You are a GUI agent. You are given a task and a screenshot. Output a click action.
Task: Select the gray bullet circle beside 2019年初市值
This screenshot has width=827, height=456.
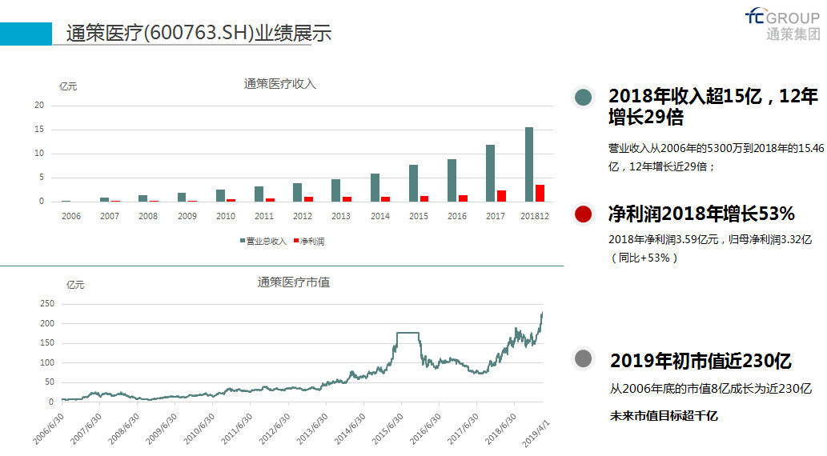583,359
